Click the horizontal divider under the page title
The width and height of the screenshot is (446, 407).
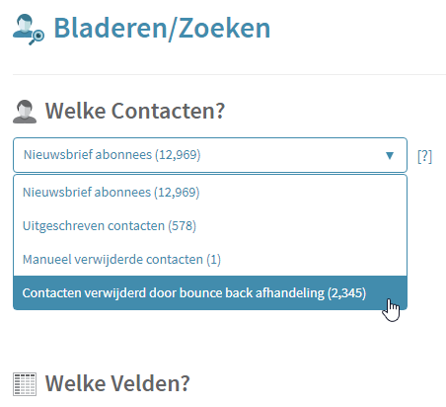[x=229, y=74]
